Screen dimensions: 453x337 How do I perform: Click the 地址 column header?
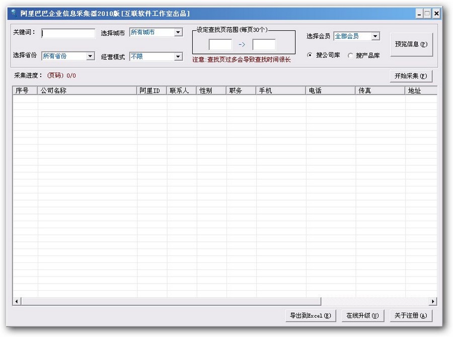point(421,91)
